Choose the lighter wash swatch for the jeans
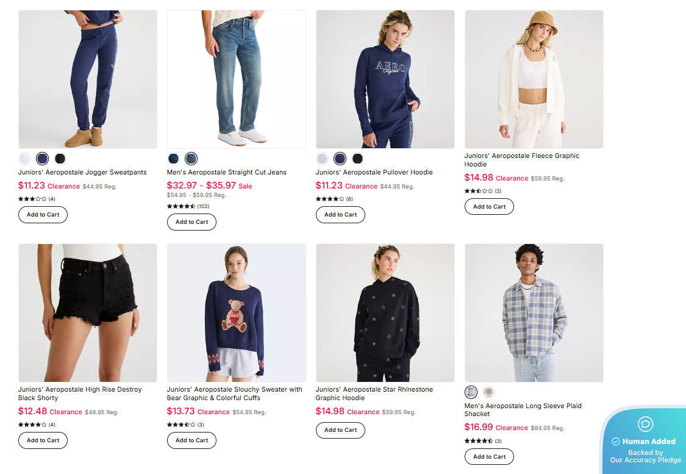This screenshot has width=686, height=474. [191, 158]
